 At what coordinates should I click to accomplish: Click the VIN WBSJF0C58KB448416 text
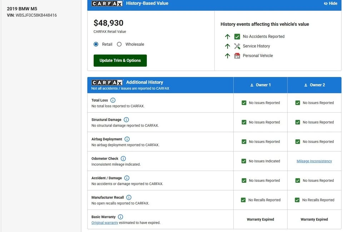32,15
